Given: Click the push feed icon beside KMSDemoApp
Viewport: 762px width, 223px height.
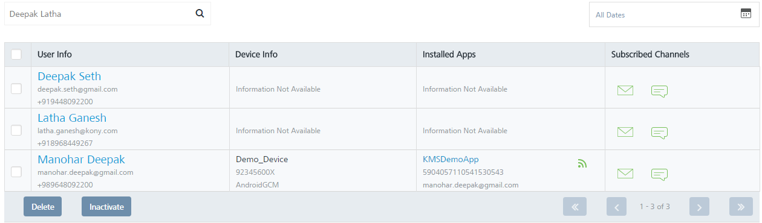Looking at the screenshot, I should coord(582,163).
